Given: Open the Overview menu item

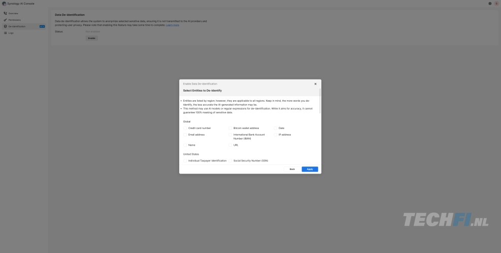Looking at the screenshot, I should tap(14, 13).
